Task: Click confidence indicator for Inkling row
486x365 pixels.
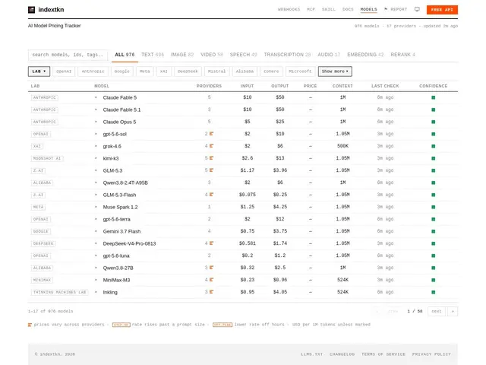Action: [434, 292]
